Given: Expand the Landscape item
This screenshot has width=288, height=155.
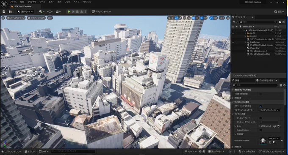Looking at the screenshot, I should [246, 42].
